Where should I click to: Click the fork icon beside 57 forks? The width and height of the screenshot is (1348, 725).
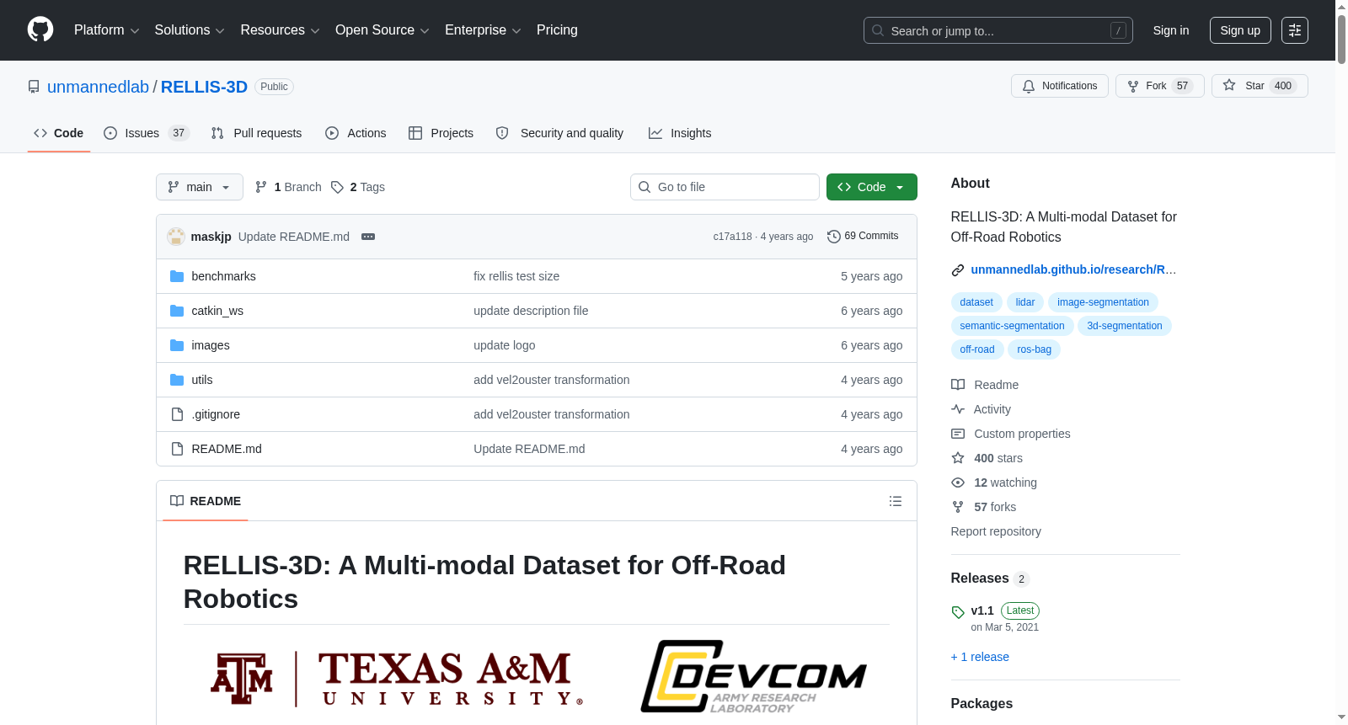click(958, 507)
